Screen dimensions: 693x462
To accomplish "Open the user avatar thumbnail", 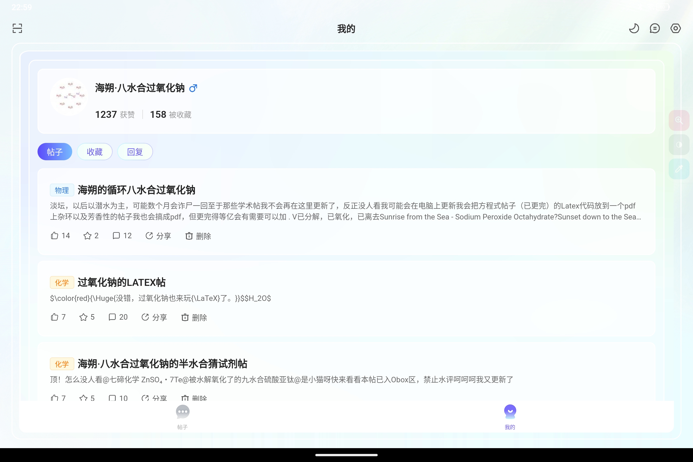I will tap(69, 97).
